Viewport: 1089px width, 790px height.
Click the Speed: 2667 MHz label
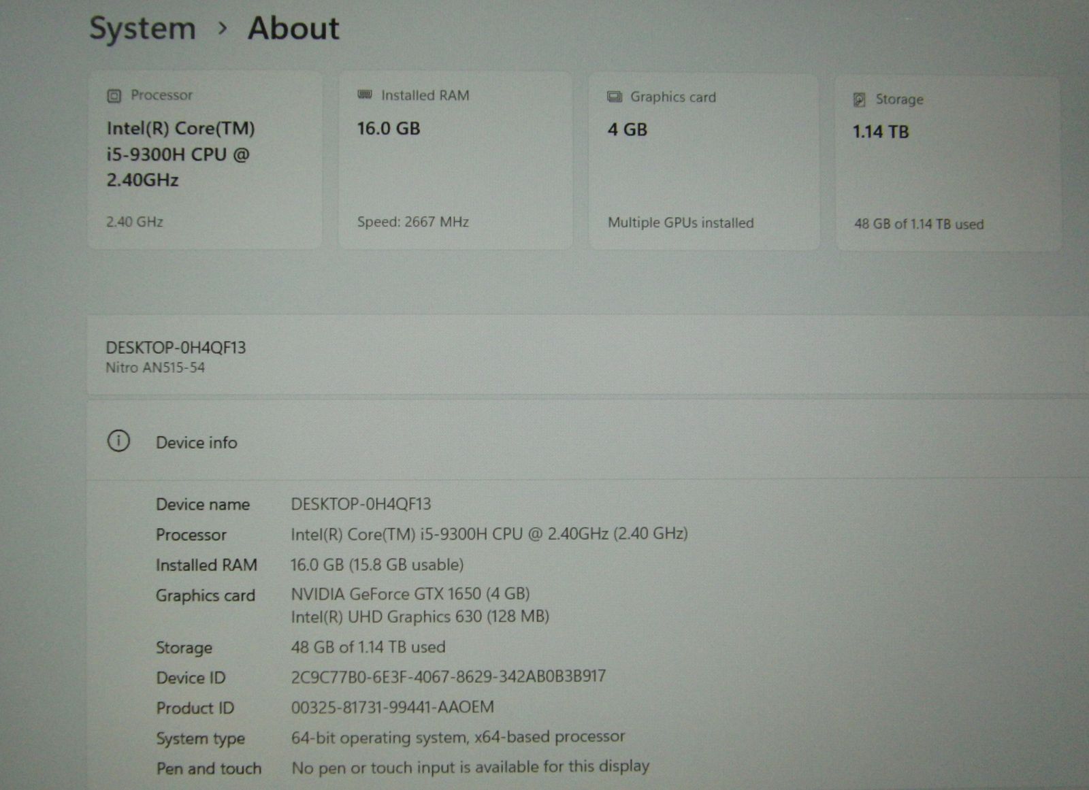click(x=413, y=222)
